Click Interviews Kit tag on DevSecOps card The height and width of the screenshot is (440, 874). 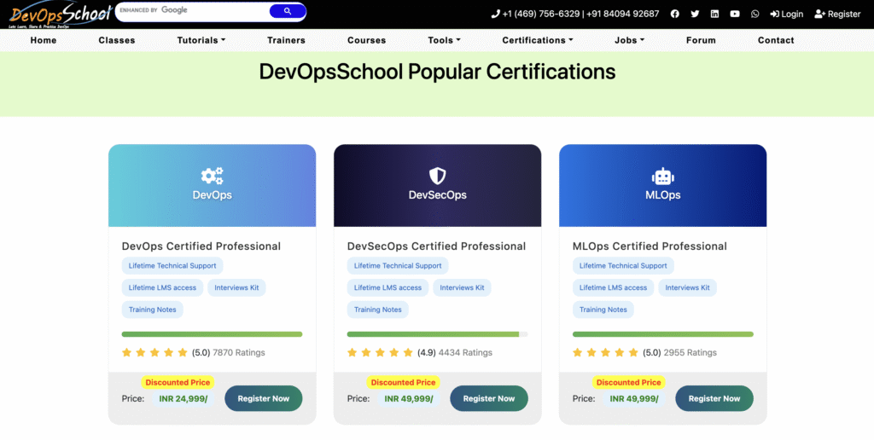point(462,287)
